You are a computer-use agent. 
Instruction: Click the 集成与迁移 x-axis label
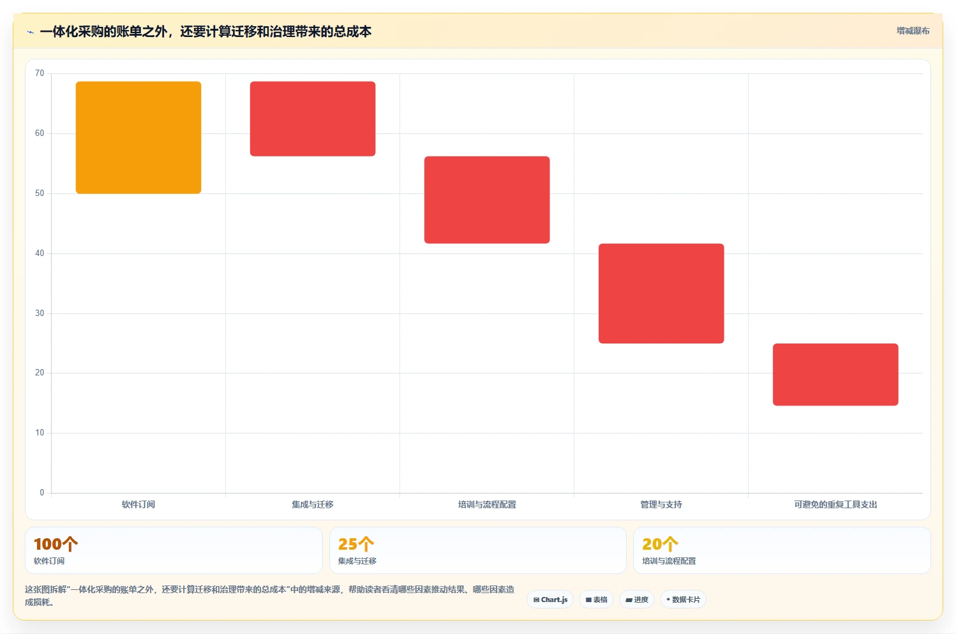(313, 504)
